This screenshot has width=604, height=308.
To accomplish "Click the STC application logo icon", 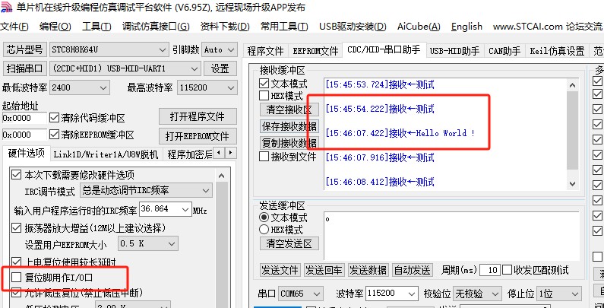I will [7, 7].
